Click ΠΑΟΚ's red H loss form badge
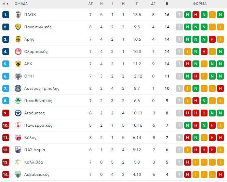This screenshot has width=227, height=182. tap(196, 15)
